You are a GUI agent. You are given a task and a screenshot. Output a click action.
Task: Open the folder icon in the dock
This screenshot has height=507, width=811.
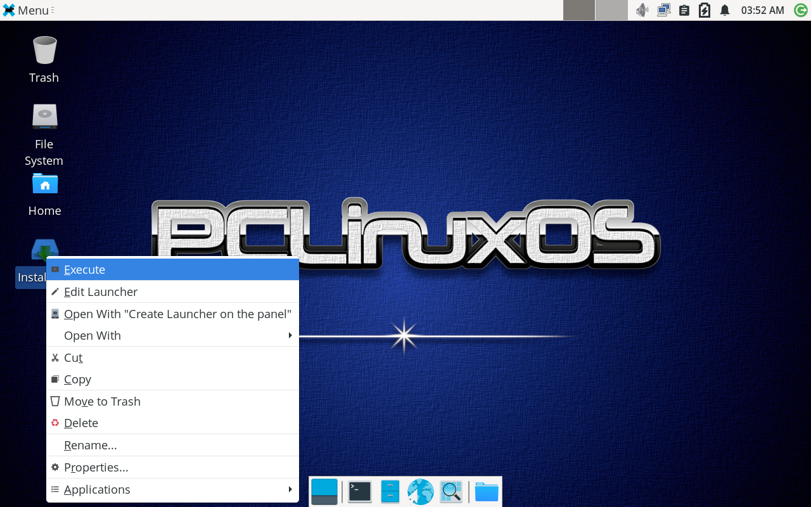[487, 492]
